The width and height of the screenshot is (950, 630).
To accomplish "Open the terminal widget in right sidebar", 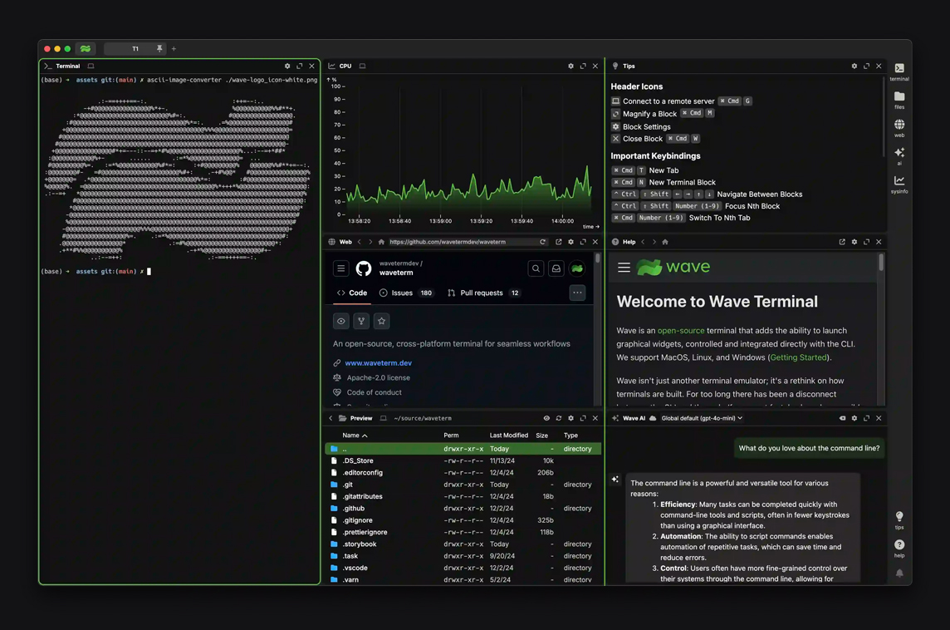I will tap(899, 71).
